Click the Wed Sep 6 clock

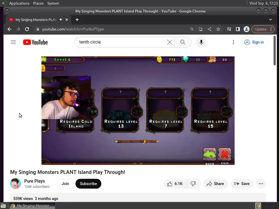(263, 3)
